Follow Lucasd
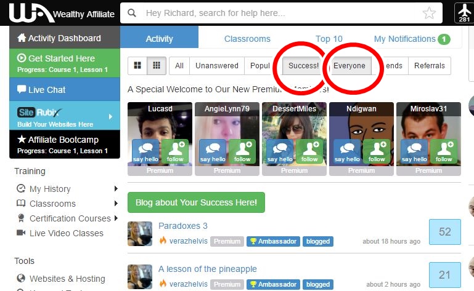Screen dimensions: 474x291 (x=175, y=151)
